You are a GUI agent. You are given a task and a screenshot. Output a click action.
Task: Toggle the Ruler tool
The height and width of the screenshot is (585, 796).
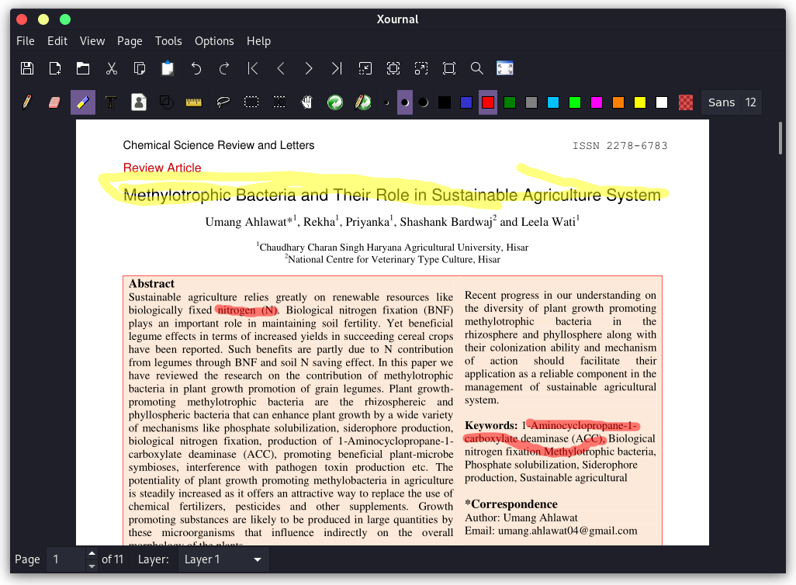point(194,102)
